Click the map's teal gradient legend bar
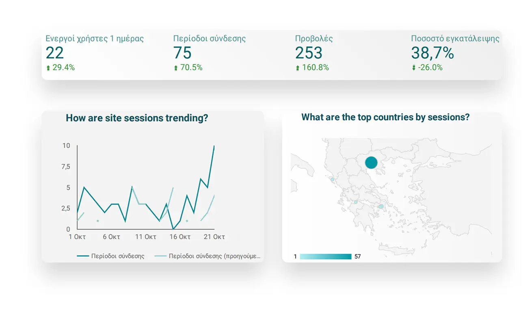Screen dimensions: 528x317 (325, 256)
